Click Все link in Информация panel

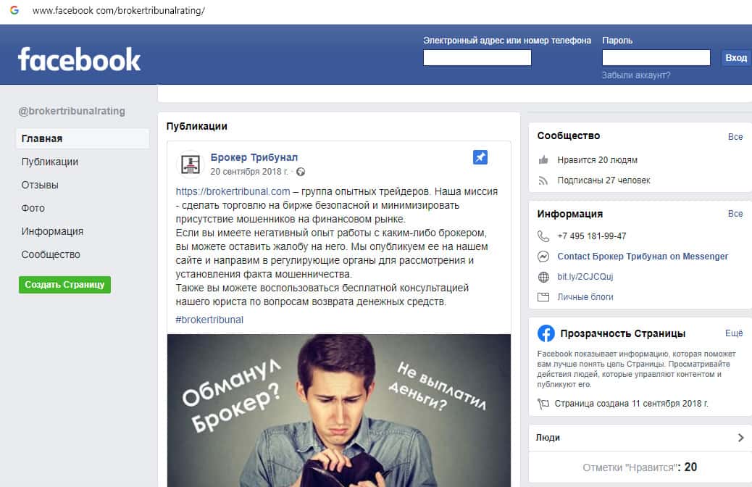point(735,214)
